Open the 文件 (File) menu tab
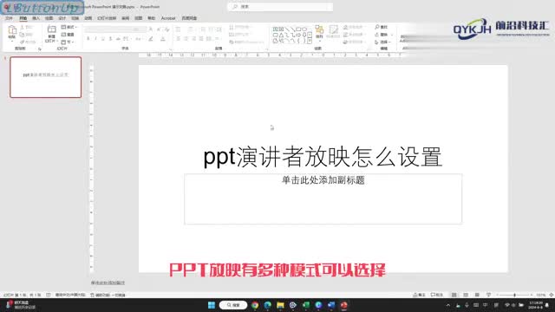555x312 pixels. pyautogui.click(x=10, y=18)
